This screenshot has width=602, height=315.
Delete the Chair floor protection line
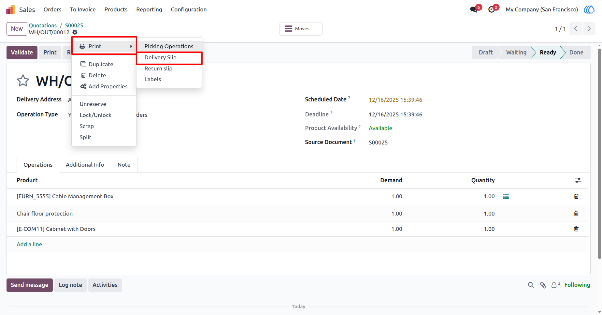tap(576, 214)
